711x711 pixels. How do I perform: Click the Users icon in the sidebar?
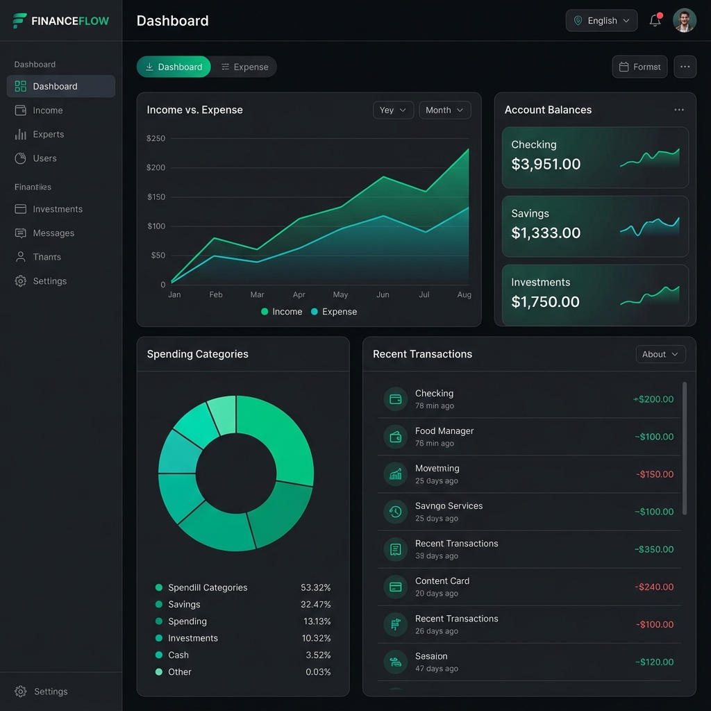pyautogui.click(x=22, y=158)
